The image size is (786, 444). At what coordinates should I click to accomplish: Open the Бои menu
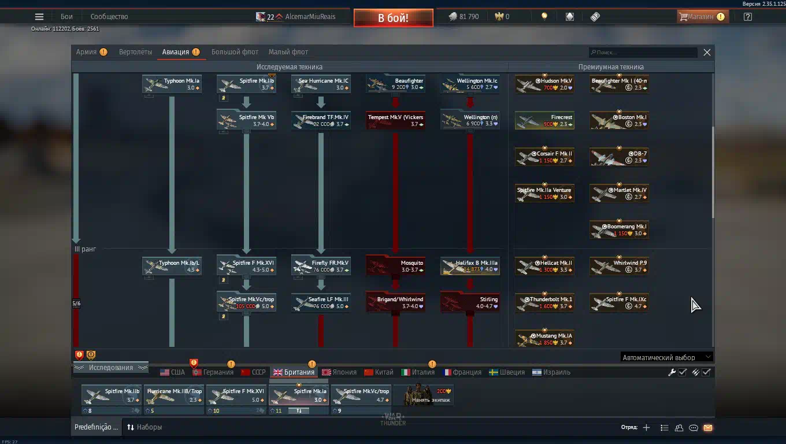coord(67,17)
